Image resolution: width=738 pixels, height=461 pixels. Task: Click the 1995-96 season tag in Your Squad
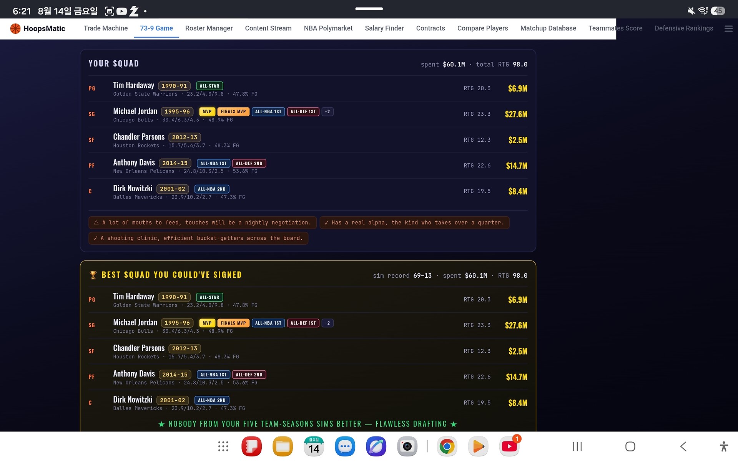tap(177, 112)
